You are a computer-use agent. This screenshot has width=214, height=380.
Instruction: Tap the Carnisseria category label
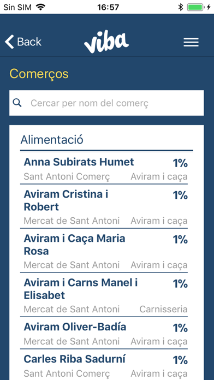click(x=163, y=309)
